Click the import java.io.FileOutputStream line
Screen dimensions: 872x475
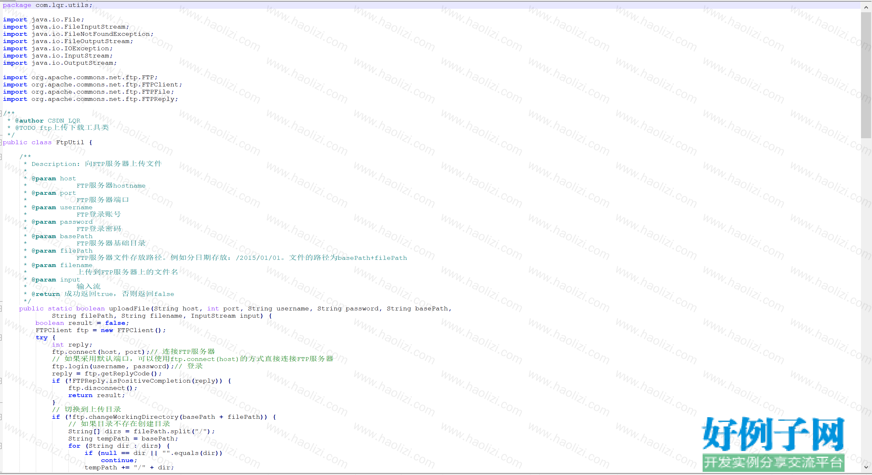[x=68, y=41]
